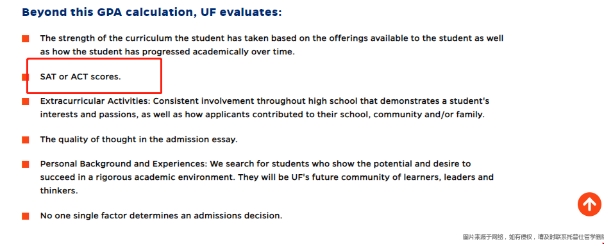Click the heading Beyond this GPA calculation

[152, 12]
